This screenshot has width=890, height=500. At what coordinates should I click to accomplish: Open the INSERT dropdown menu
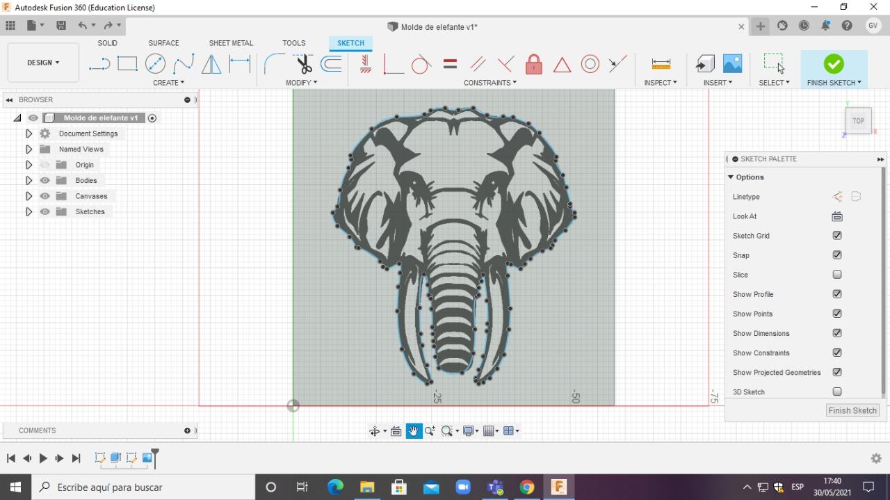pyautogui.click(x=718, y=83)
